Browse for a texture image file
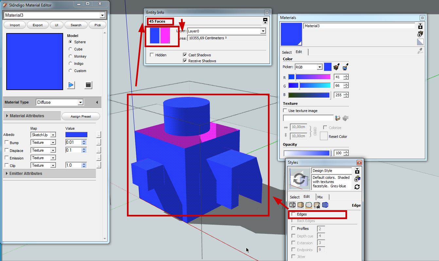Image resolution: width=439 pixels, height=261 pixels. pyautogui.click(x=338, y=118)
